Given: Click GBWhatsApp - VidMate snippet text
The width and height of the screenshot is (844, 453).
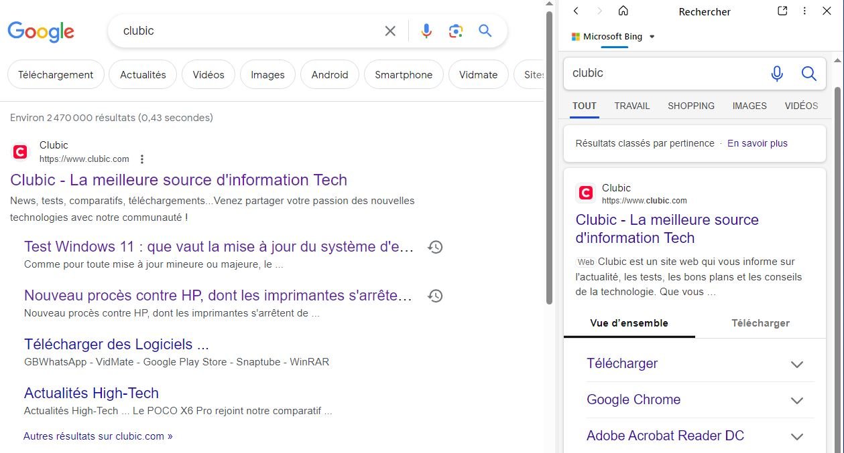Looking at the screenshot, I should 176,362.
